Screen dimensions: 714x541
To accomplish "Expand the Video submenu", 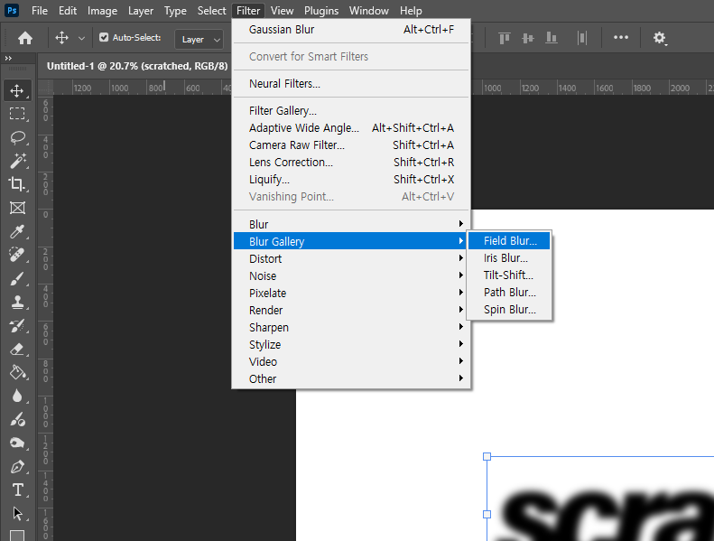I will tap(351, 362).
